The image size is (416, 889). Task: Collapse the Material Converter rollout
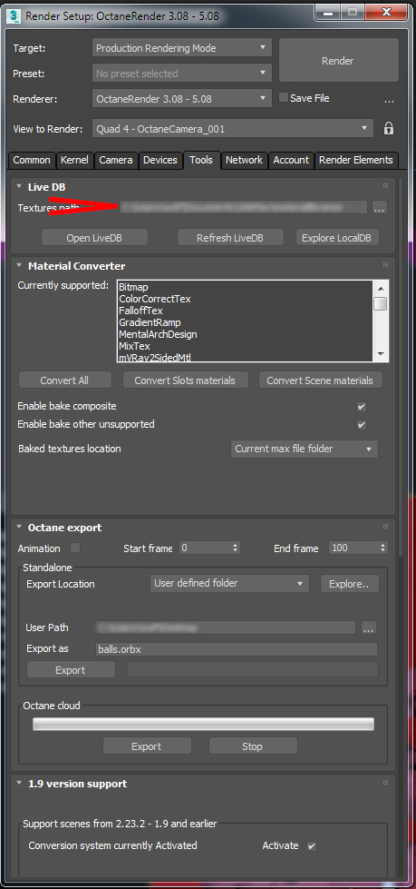coord(19,265)
